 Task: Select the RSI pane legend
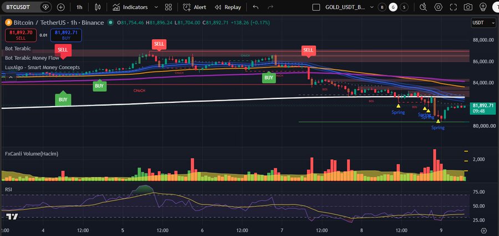pos(8,189)
